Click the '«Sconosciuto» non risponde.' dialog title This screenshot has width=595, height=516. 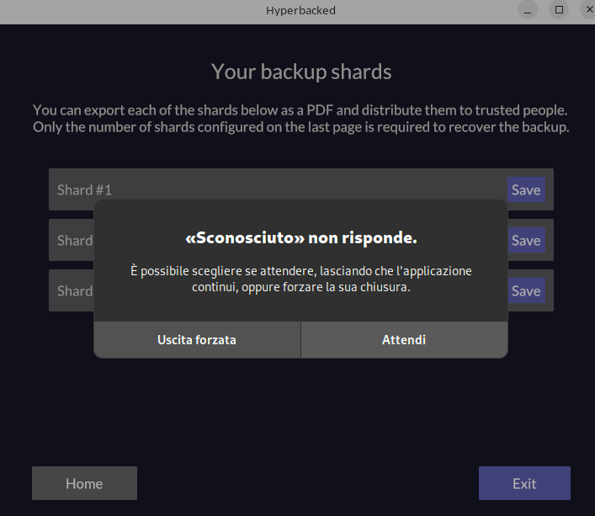(x=301, y=238)
